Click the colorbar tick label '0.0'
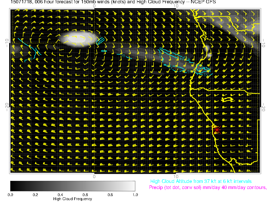 tap(10, 195)
